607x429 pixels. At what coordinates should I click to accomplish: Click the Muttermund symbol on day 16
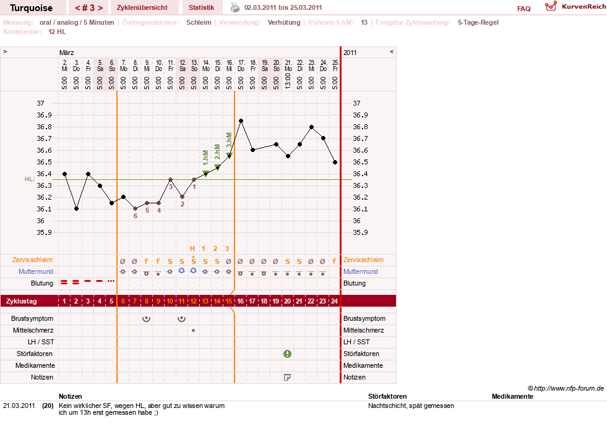[x=241, y=273]
